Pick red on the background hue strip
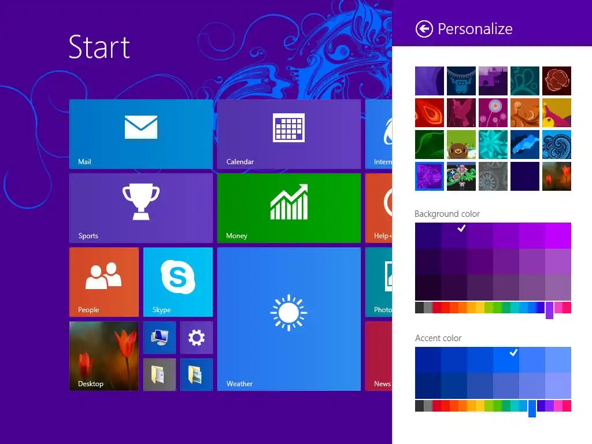 [437, 308]
